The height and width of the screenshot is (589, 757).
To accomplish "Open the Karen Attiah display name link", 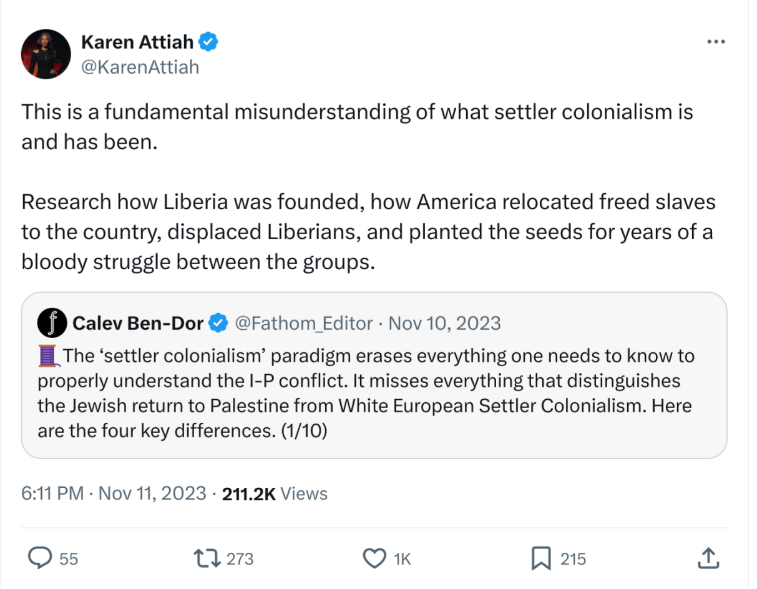I will point(139,42).
